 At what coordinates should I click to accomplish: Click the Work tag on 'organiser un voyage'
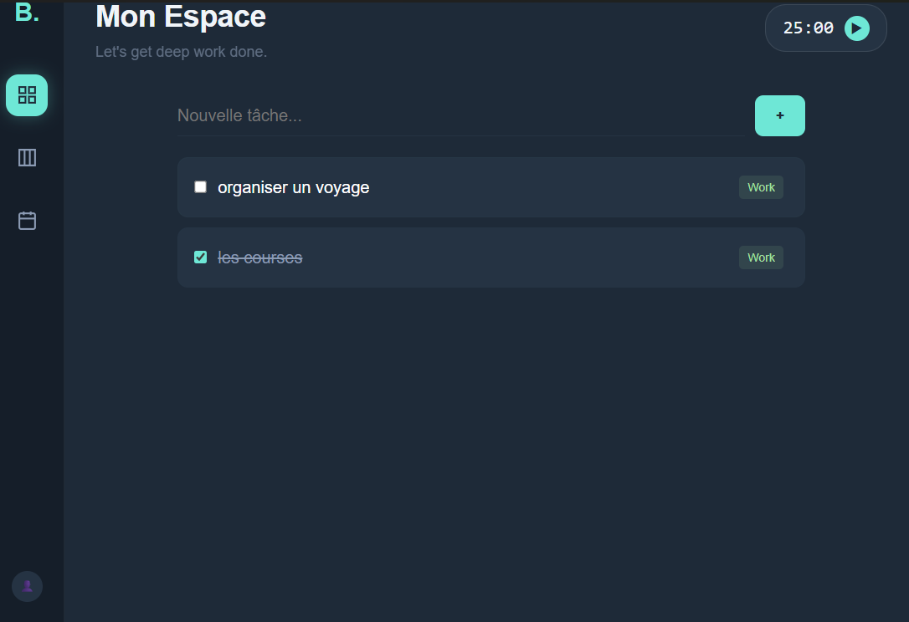click(x=761, y=187)
